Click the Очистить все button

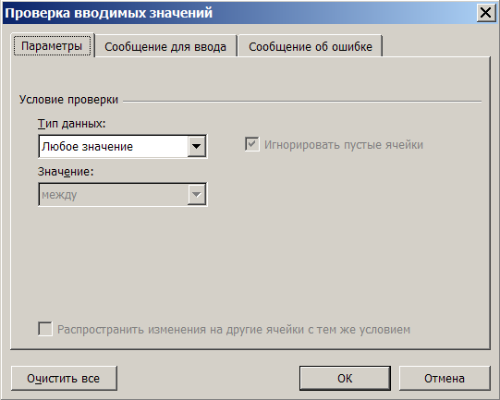click(x=64, y=379)
